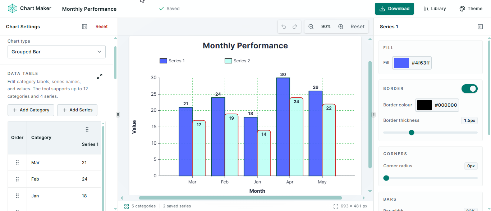This screenshot has height=211, width=491.
Task: Click the Mar row order handle
Action: pos(17,162)
